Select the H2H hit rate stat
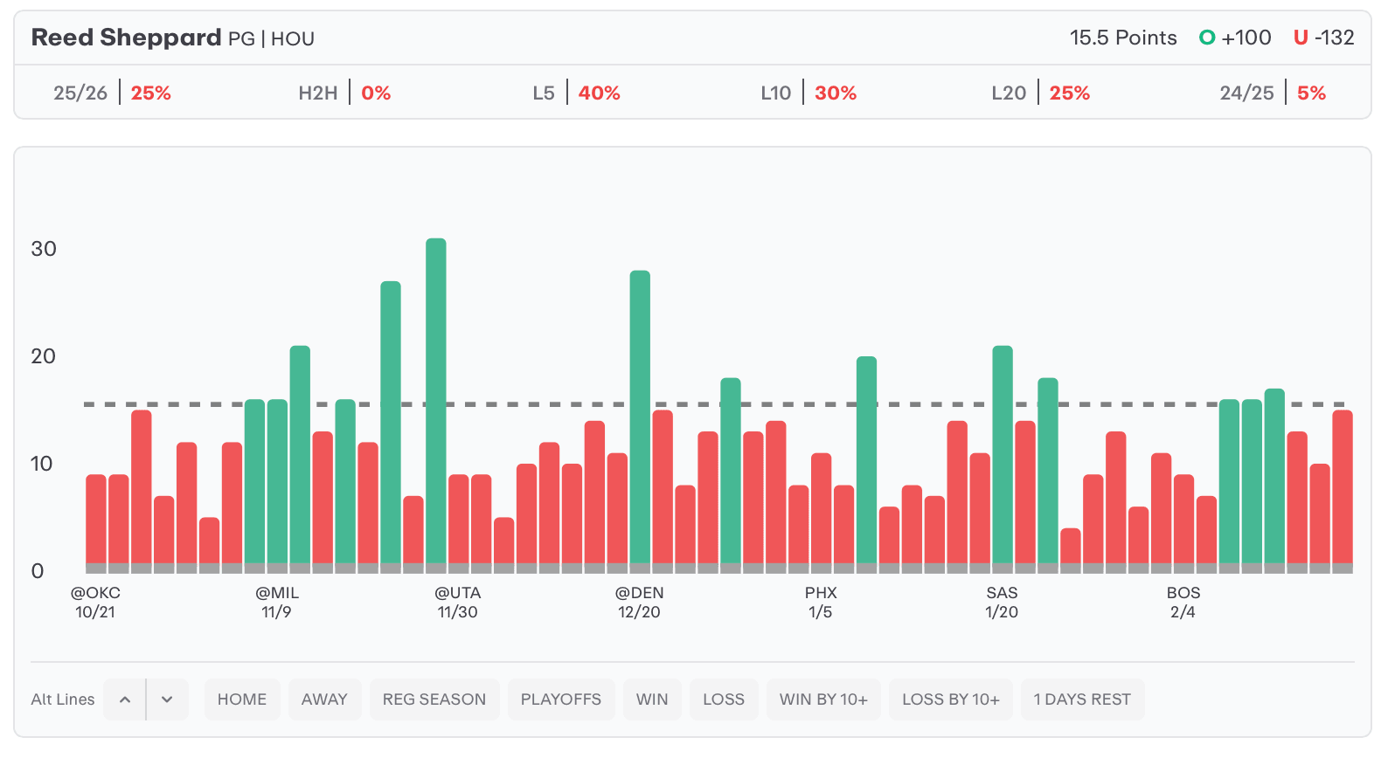Screen dimensions: 1388x758 pyautogui.click(x=344, y=93)
